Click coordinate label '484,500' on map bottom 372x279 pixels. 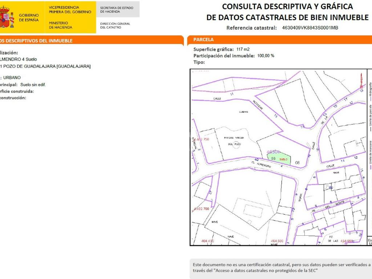click(x=277, y=241)
